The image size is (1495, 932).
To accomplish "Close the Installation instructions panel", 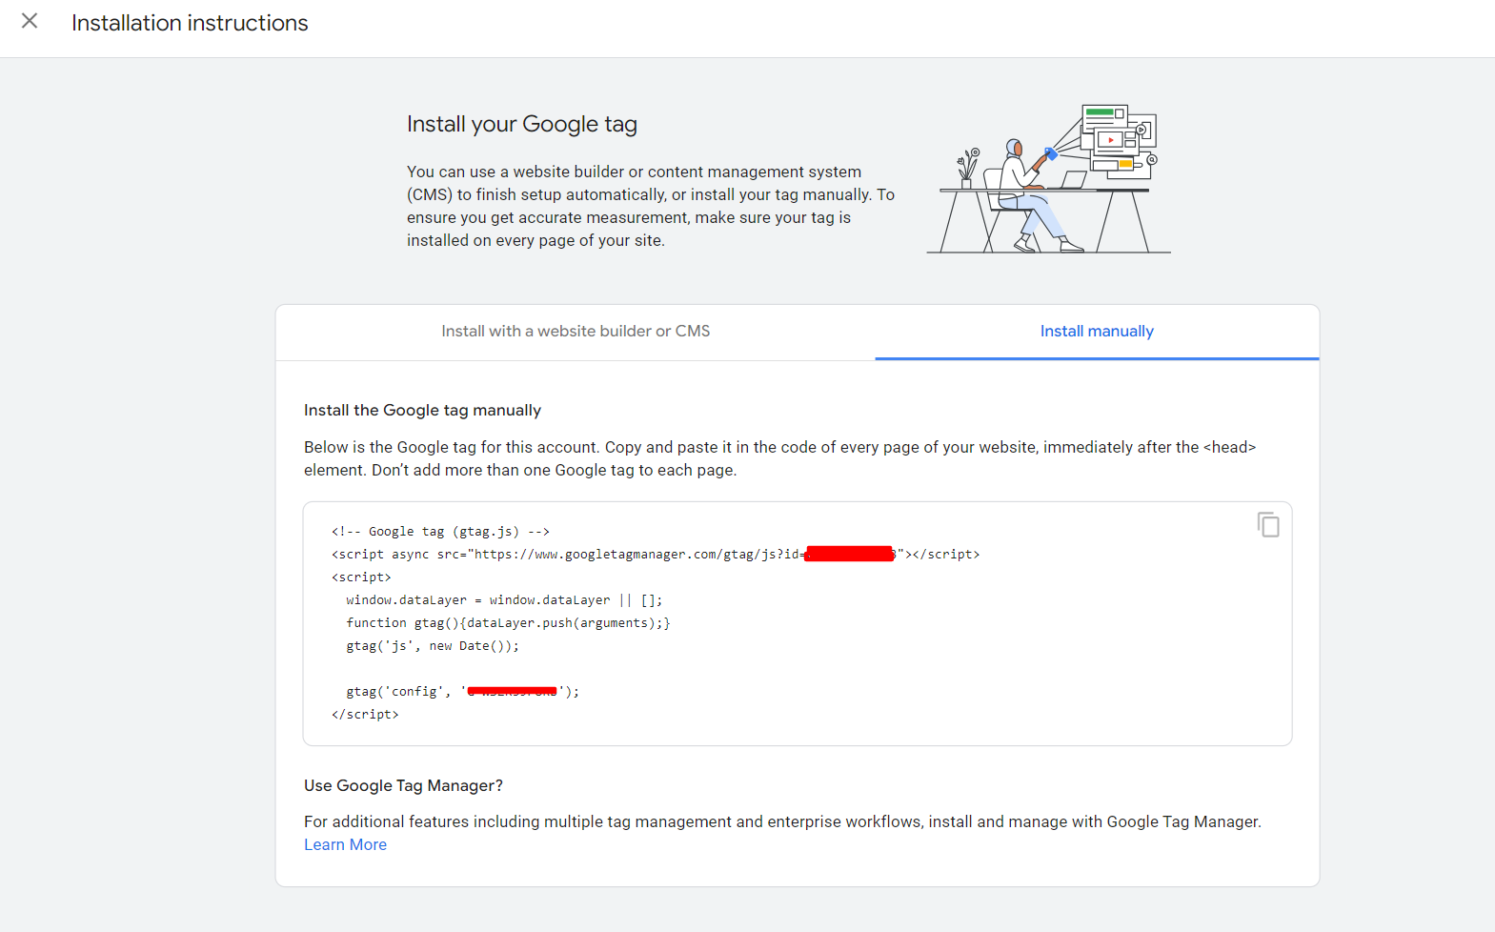I will (30, 21).
